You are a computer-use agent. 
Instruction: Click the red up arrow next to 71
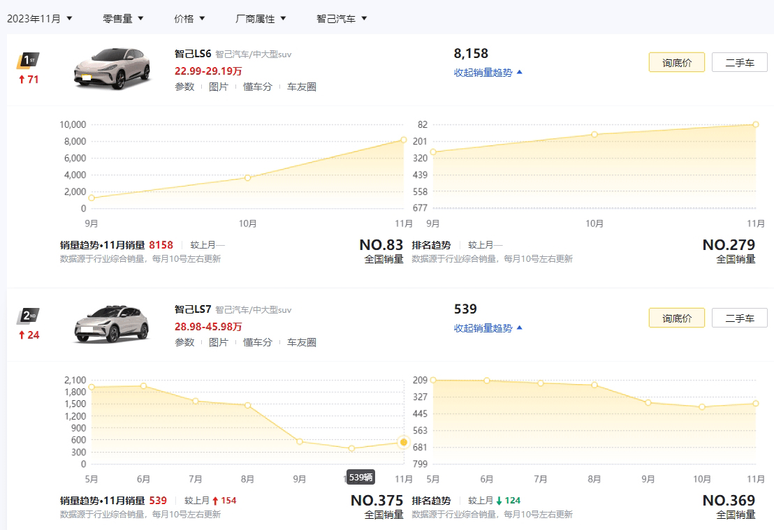(x=22, y=79)
